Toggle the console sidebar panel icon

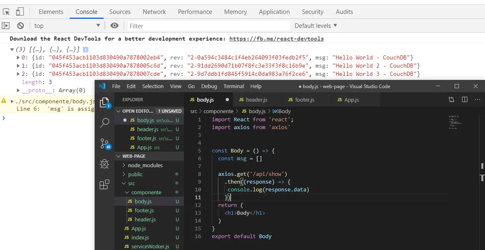pyautogui.click(x=6, y=26)
